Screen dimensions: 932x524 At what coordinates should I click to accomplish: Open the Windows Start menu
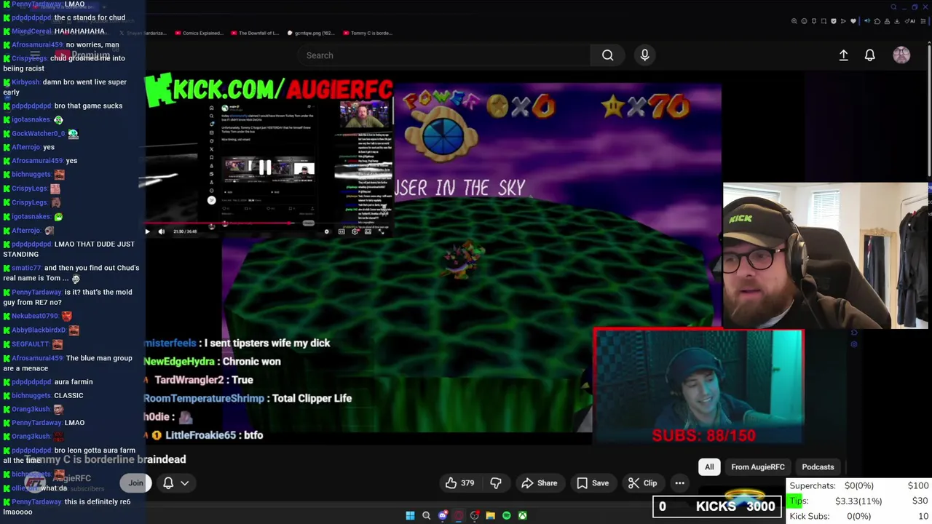click(x=410, y=516)
